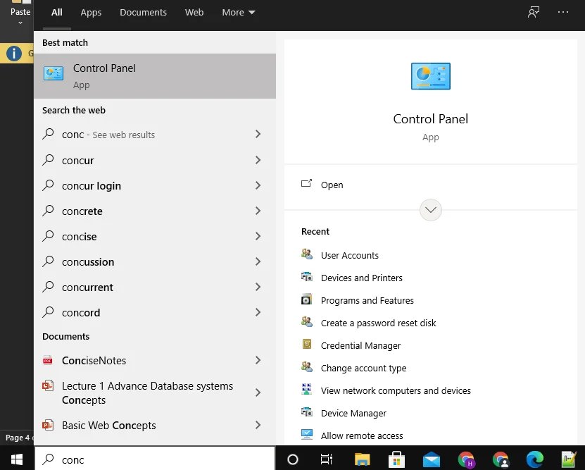Screen dimensions: 585x470
Task: Open Device Manager from the Recent list
Action: 353,413
